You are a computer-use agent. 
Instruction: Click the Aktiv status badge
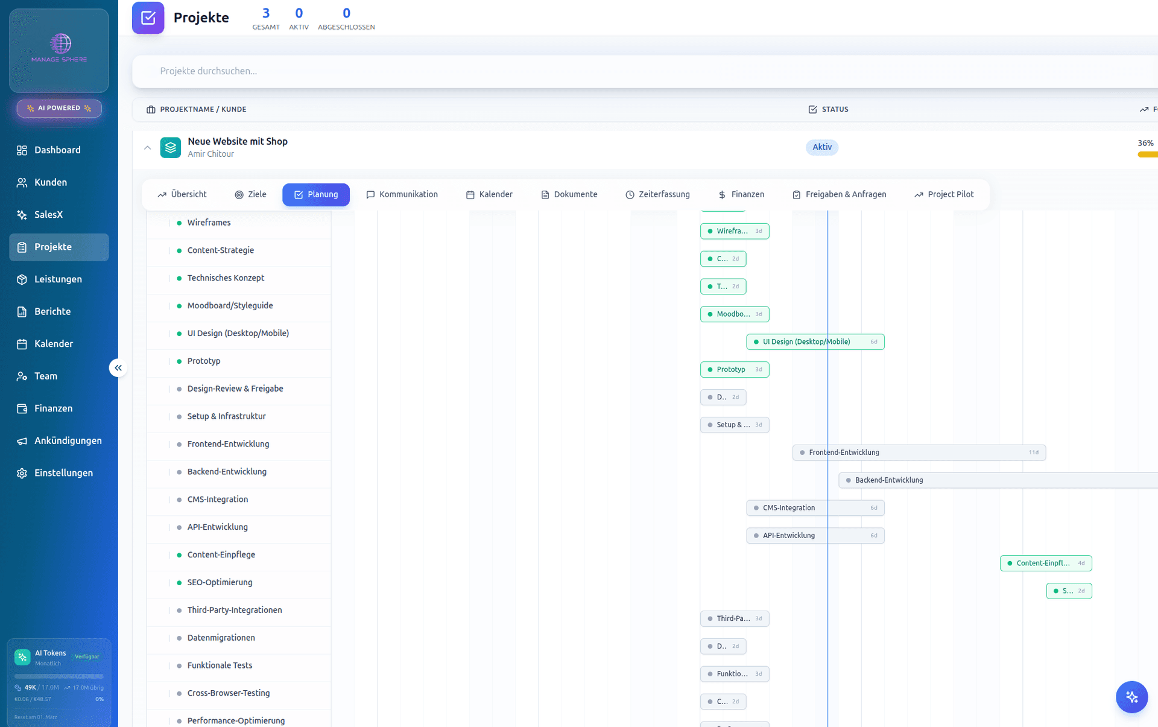(x=821, y=147)
